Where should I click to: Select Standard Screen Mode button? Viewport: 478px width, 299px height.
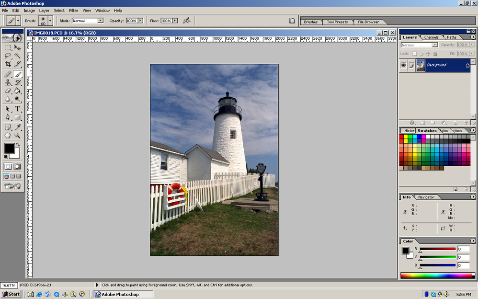pyautogui.click(x=6, y=176)
